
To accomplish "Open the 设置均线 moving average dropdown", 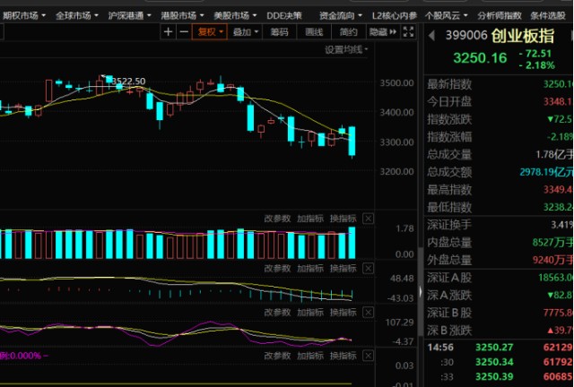I will (348, 49).
